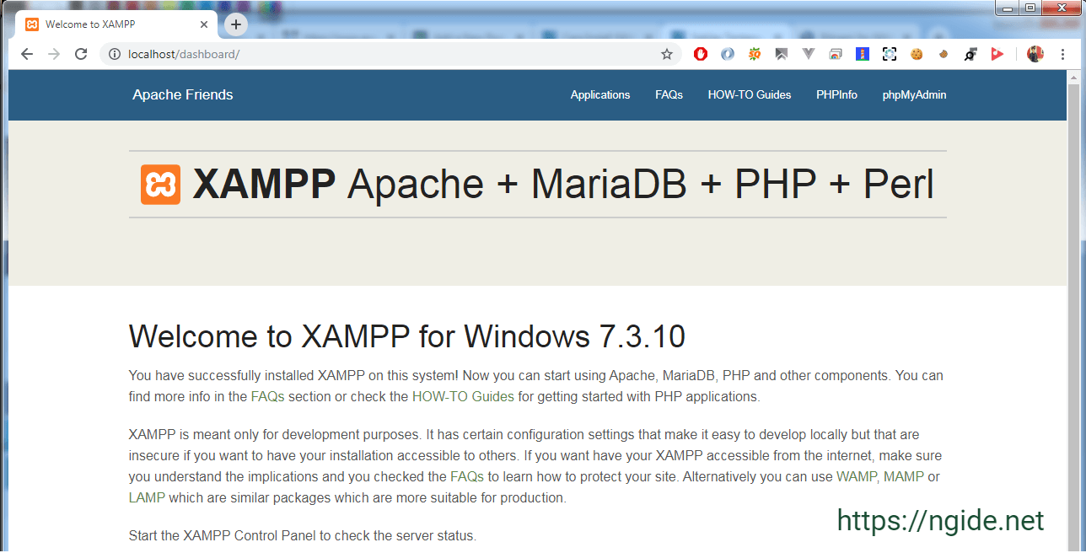Follow the FAQs link in first paragraph
1086x553 pixels.
[x=267, y=396]
